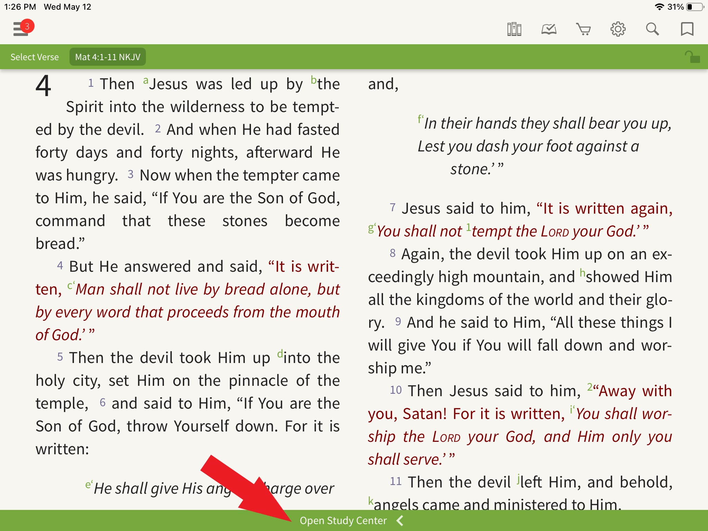
Task: Tap verse number 5
Action: point(60,357)
